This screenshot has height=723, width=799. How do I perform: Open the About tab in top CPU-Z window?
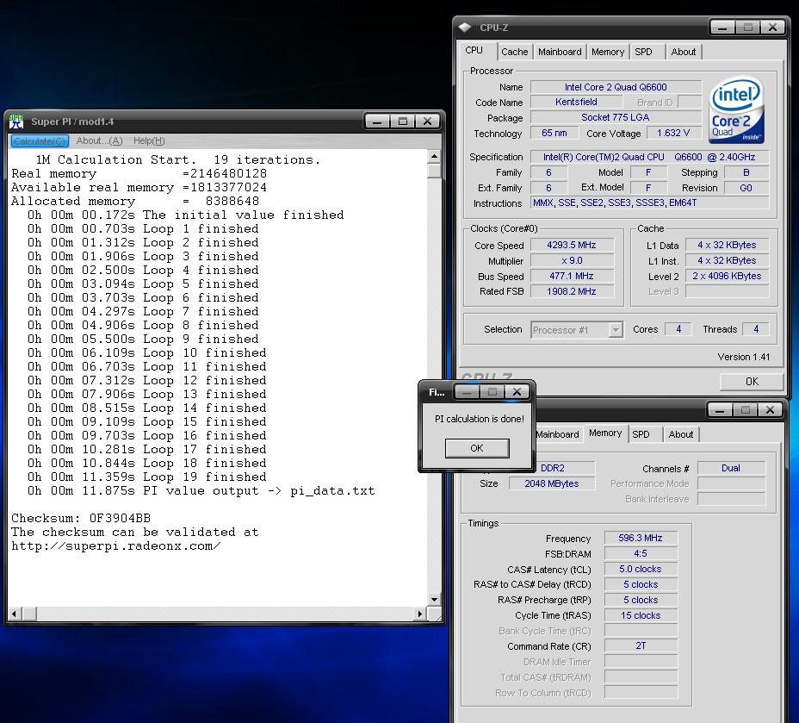point(684,52)
